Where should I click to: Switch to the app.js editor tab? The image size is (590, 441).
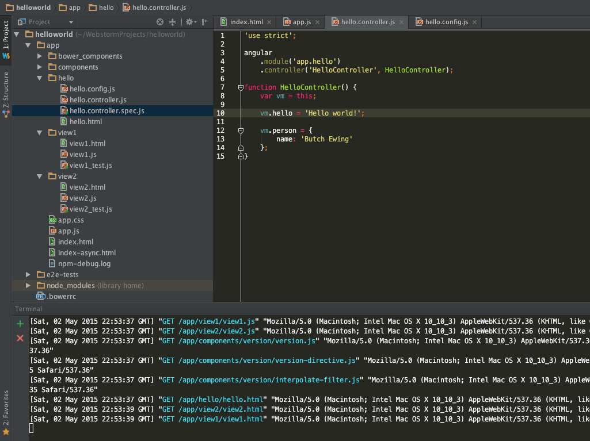302,22
